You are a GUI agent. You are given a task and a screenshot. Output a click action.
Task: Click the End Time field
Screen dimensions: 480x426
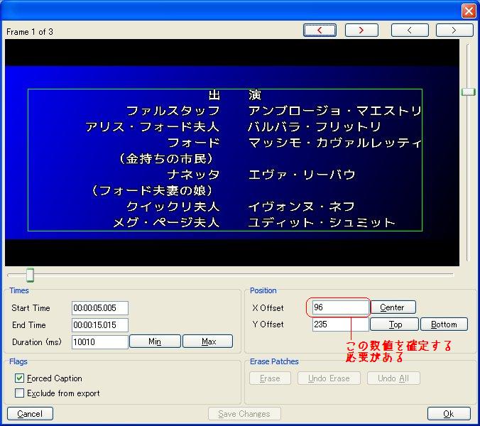point(100,325)
